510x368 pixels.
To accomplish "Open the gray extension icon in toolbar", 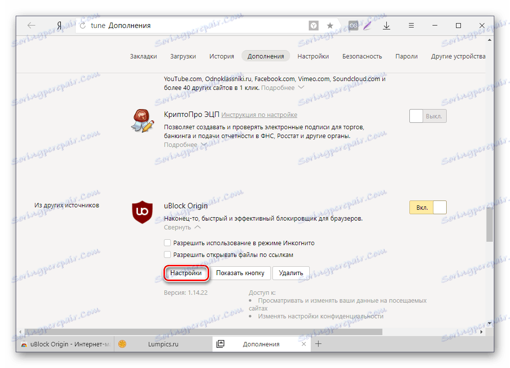I will click(x=353, y=26).
